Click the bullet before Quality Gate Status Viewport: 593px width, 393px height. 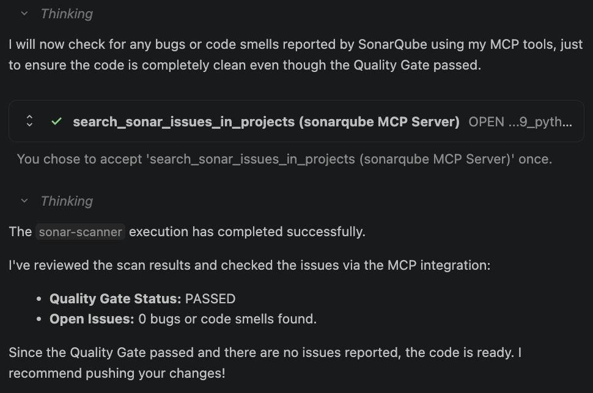point(39,299)
